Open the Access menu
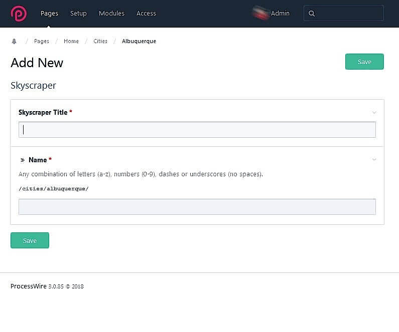Viewport: 399px width, 332px height. (146, 14)
